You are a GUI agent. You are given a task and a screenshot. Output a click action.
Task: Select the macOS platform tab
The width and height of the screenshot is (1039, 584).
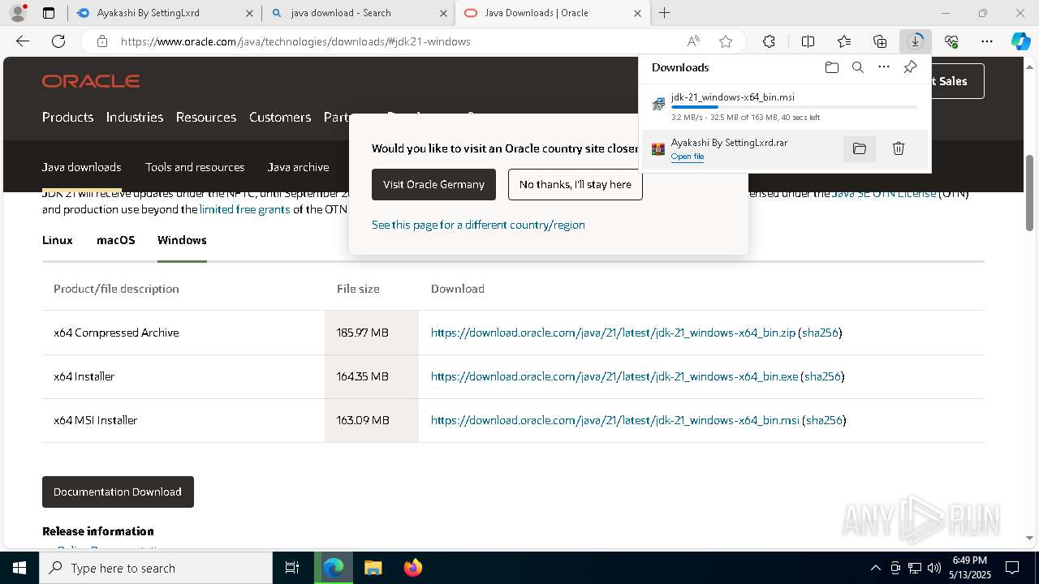click(x=115, y=240)
